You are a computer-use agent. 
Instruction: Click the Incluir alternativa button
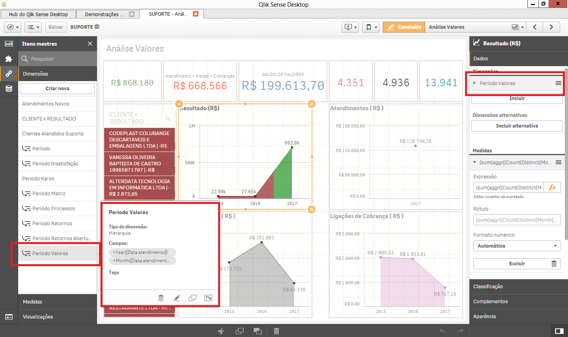pos(517,126)
